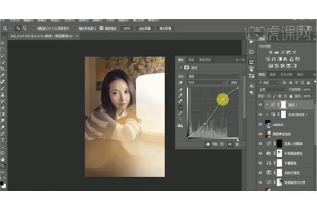317x211 pixels.
Task: Pick the black point eyedropper in Curves
Action: click(x=180, y=90)
